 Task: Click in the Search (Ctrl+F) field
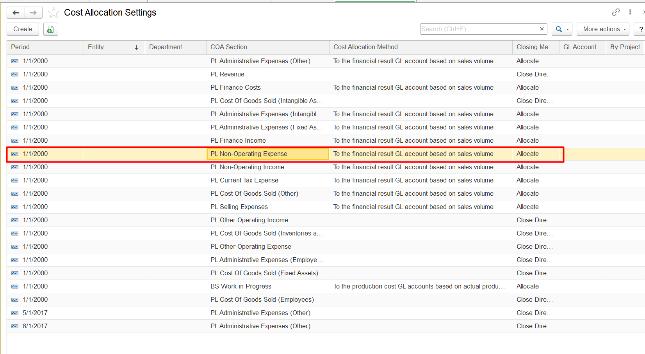(478, 29)
